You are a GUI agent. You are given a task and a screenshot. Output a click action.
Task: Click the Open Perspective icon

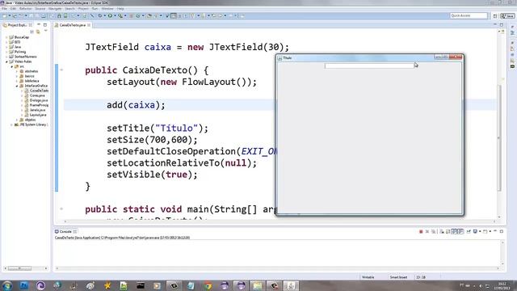[495, 15]
